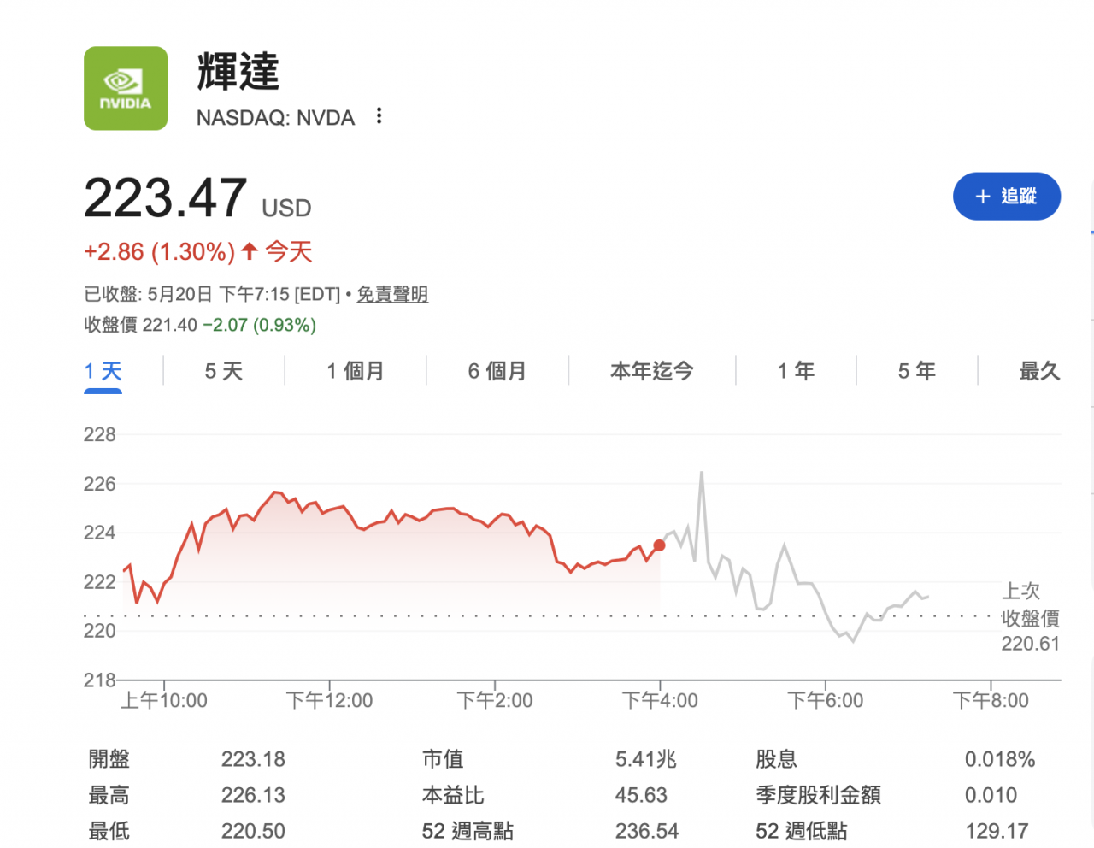The image size is (1094, 848).
Task: Click the 本益比 label
Action: pyautogui.click(x=453, y=795)
